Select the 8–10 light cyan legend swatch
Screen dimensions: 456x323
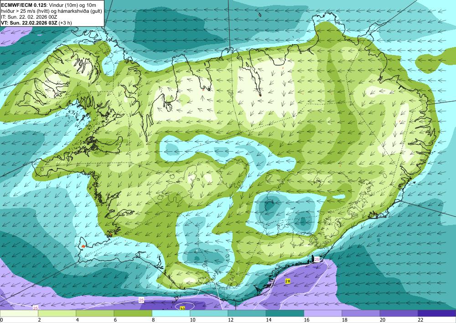coord(171,313)
